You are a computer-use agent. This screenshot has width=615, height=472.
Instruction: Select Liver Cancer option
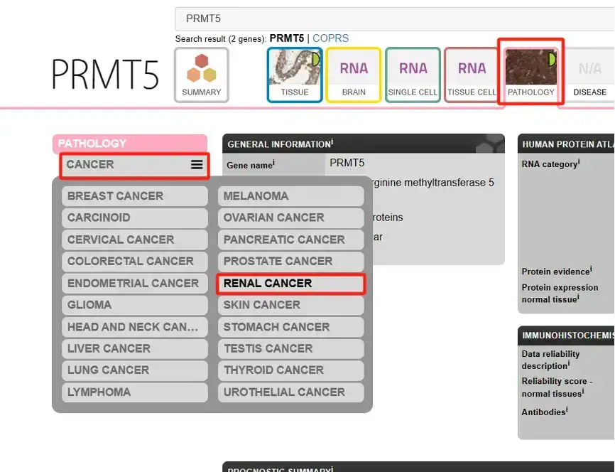[x=134, y=348]
